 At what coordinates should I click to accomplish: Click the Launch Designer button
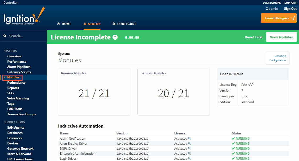click(x=279, y=18)
